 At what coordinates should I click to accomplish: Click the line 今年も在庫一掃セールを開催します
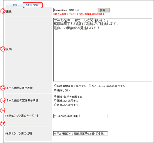[x=81, y=20]
